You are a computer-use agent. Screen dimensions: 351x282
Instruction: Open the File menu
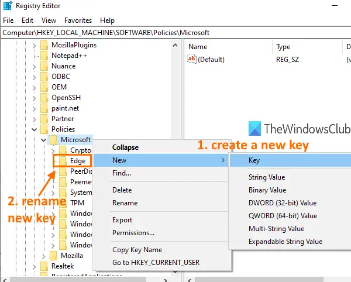pos(8,20)
